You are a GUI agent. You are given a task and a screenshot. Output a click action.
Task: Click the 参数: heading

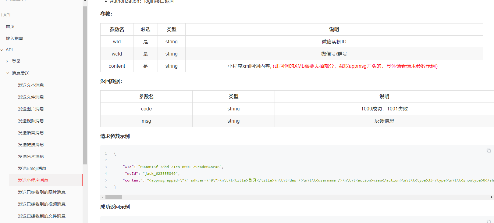[x=106, y=14]
